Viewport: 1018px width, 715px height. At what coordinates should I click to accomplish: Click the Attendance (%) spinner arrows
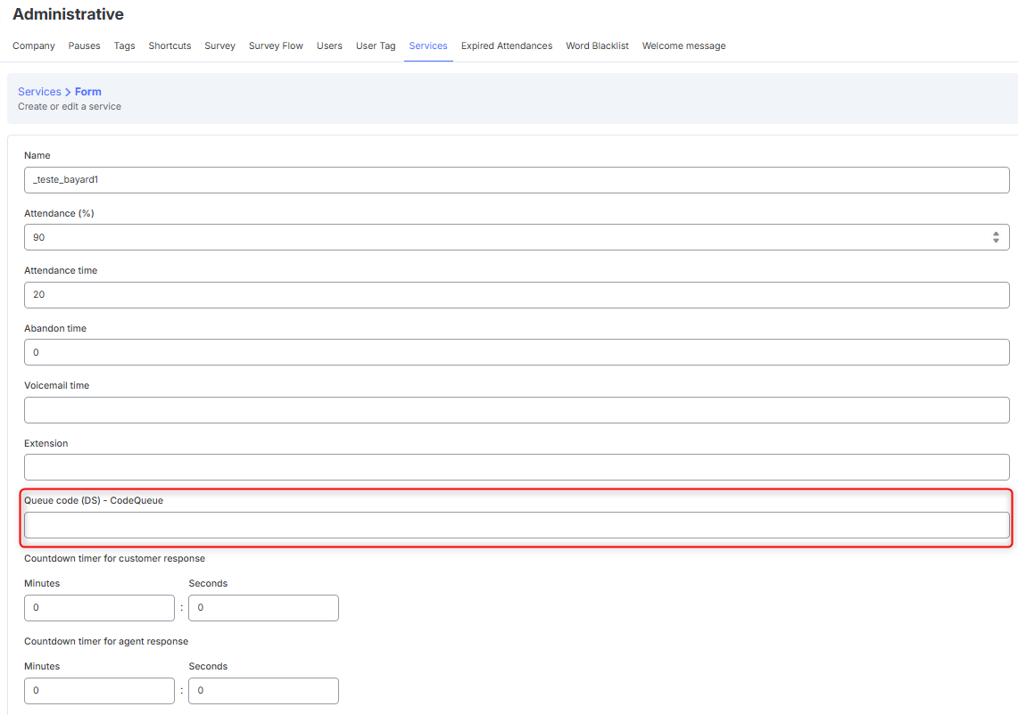[x=996, y=237]
